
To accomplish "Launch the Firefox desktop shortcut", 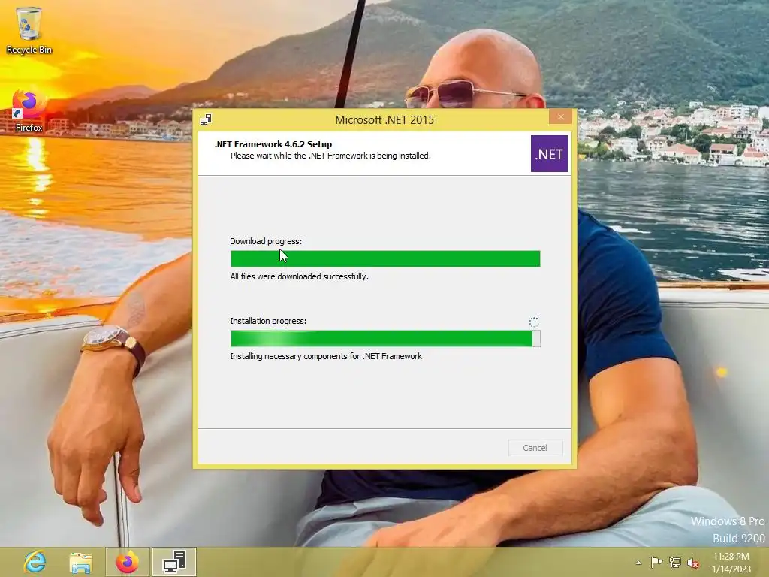I will (29, 110).
